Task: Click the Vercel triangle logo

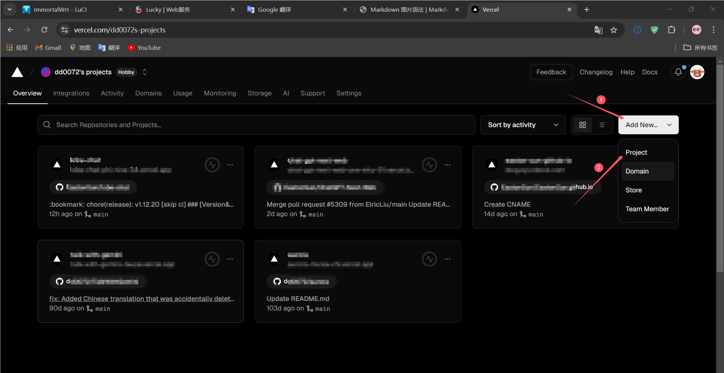Action: coord(17,72)
